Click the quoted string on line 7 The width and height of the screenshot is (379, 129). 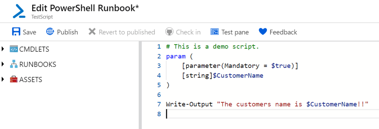292,105
